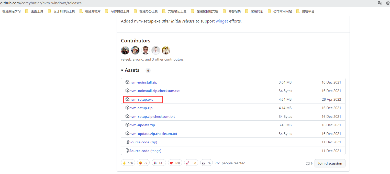Click the Assets count badge 9
The height and width of the screenshot is (174, 390).
148,71
